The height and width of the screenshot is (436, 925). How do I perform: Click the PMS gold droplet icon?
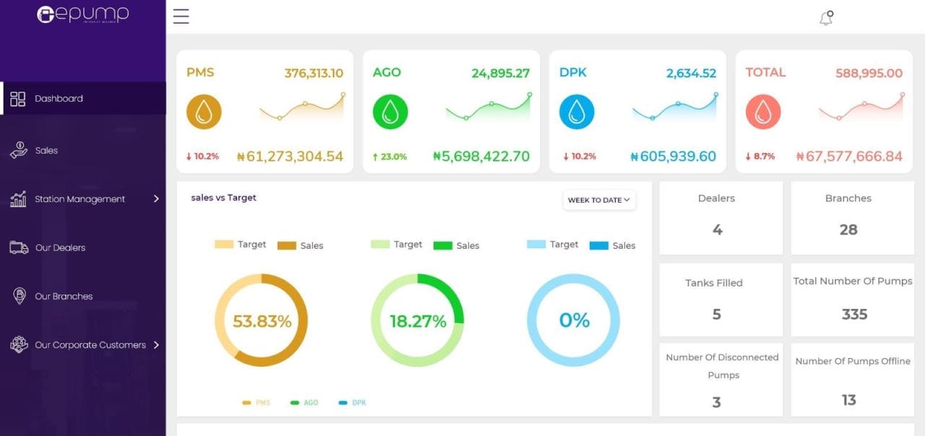(x=204, y=112)
